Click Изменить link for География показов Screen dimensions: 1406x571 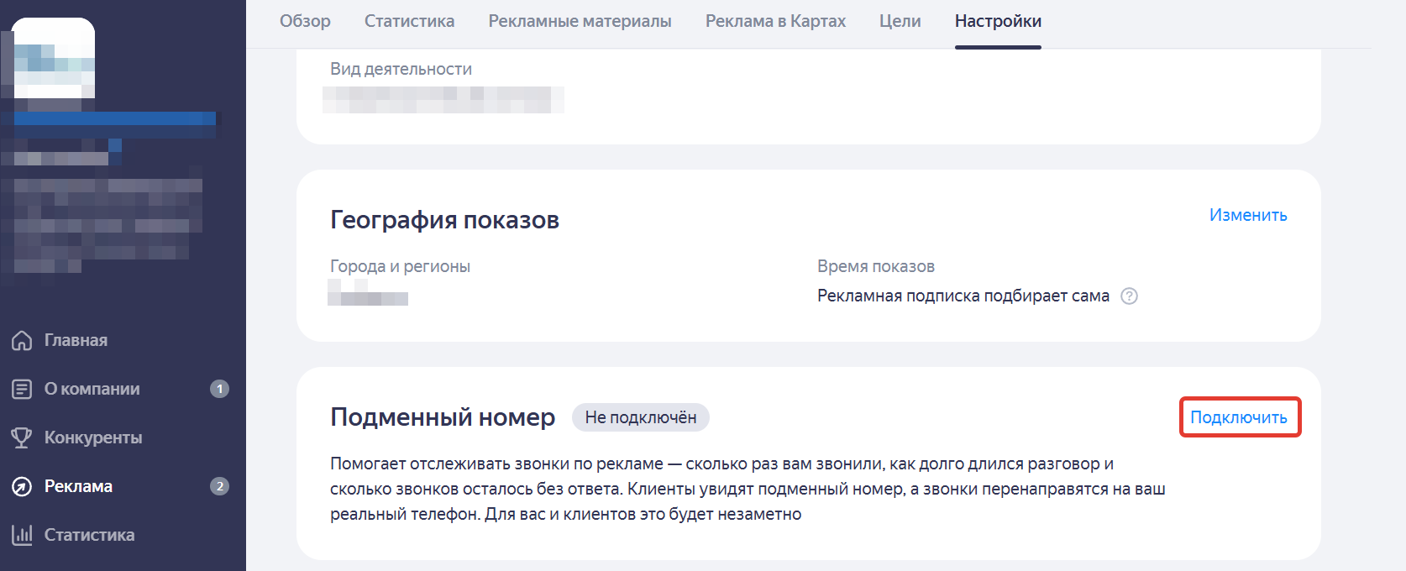click(x=1247, y=215)
